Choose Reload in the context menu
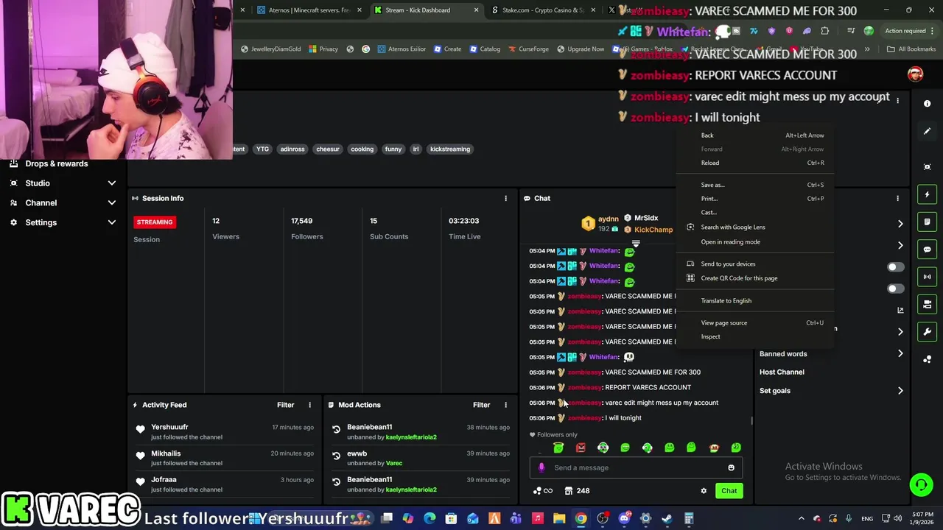The height and width of the screenshot is (530, 943). (x=756, y=163)
